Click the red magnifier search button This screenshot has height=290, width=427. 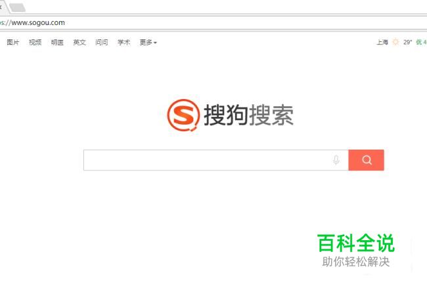coord(367,160)
